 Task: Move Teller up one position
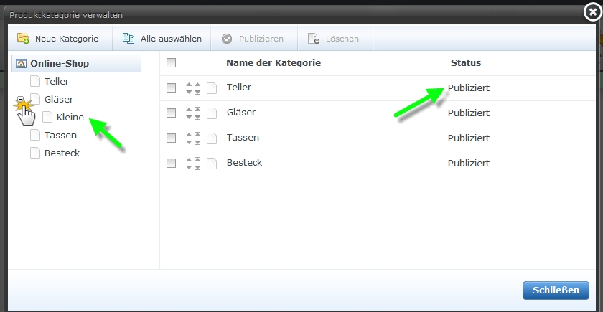point(189,84)
